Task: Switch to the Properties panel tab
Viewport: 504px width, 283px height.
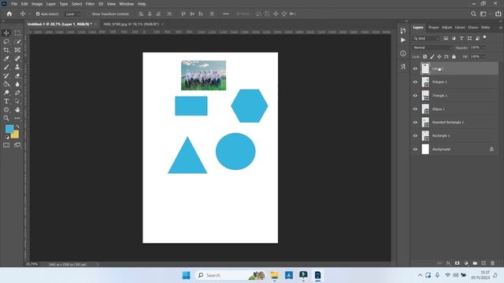Action: [434, 28]
